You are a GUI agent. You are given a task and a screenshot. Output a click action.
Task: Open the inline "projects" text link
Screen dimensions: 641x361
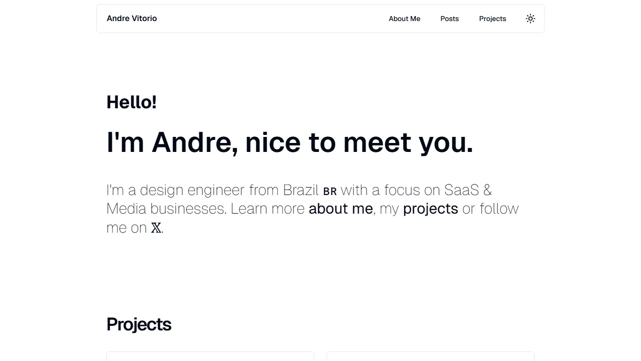click(430, 209)
